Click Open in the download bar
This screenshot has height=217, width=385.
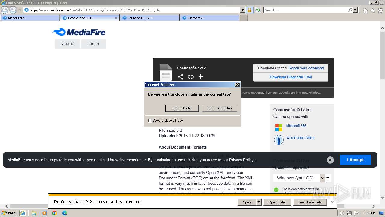click(247, 202)
